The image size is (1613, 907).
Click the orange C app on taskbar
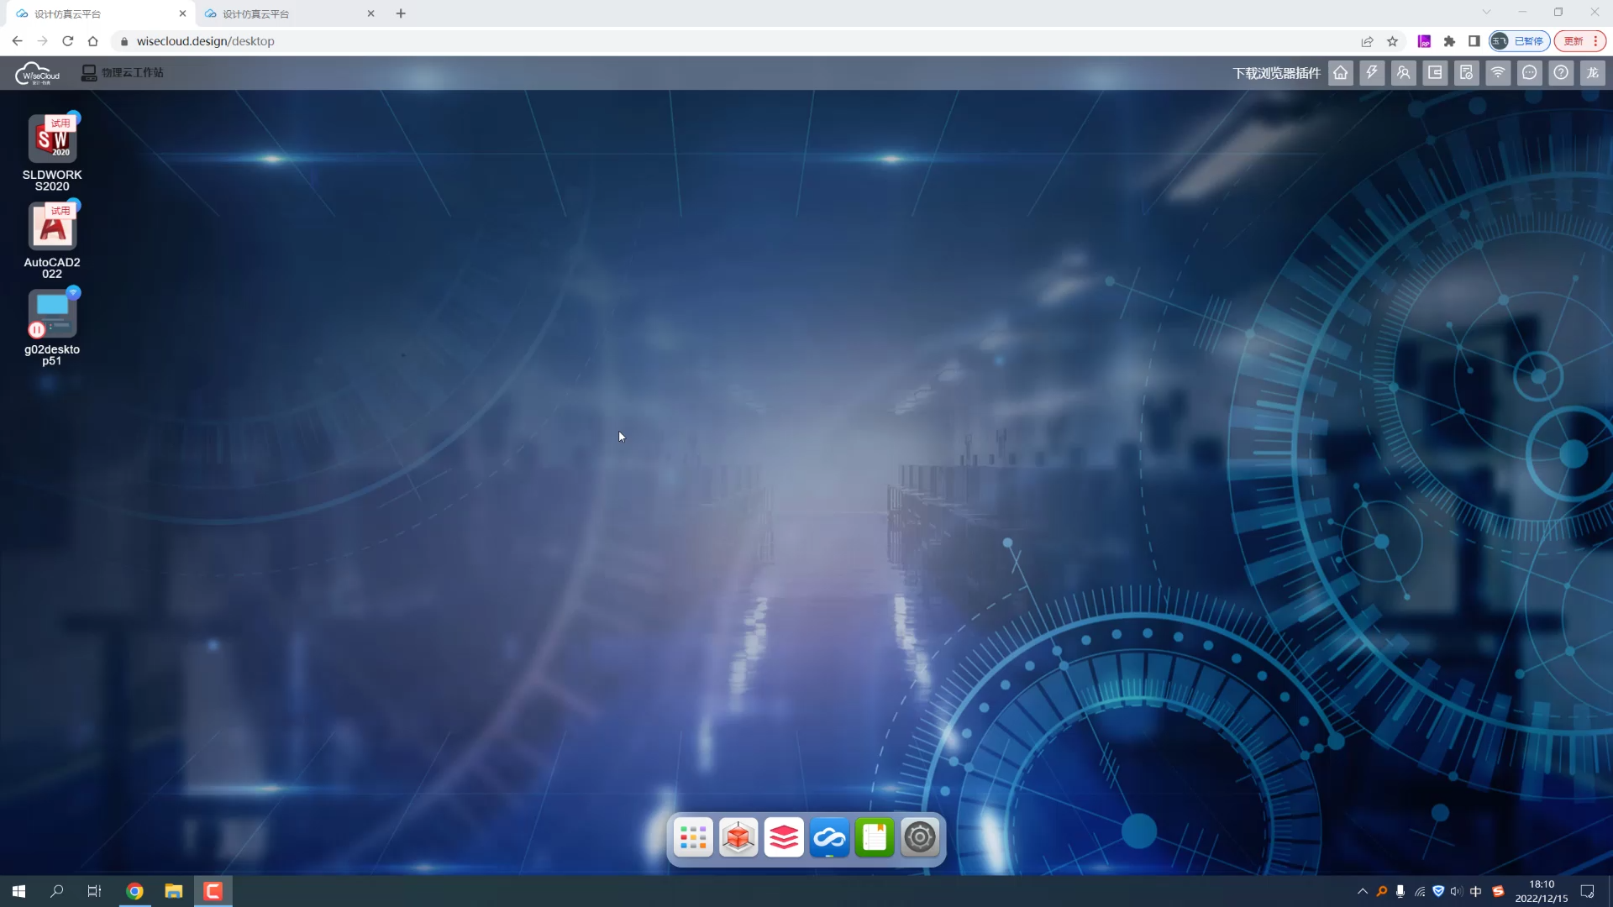tap(213, 891)
